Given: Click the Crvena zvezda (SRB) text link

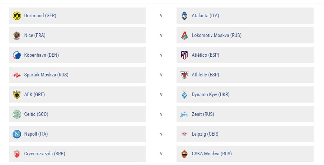Looking at the screenshot, I should pos(44,154).
